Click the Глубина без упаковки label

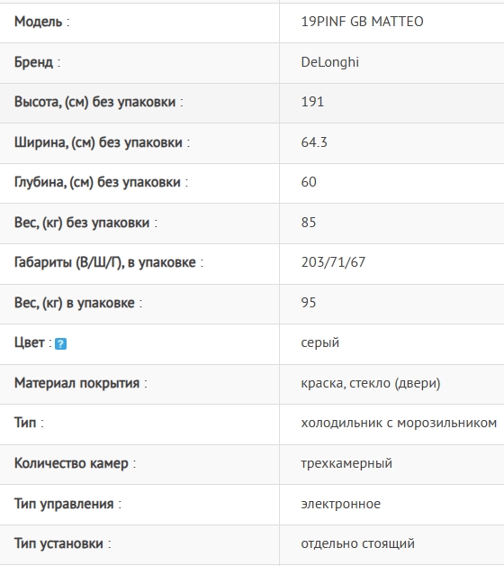(x=102, y=182)
